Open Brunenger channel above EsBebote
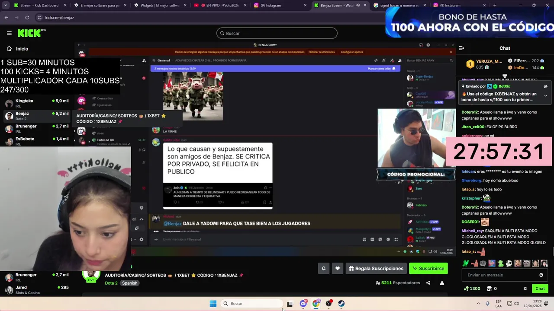 coord(37,129)
